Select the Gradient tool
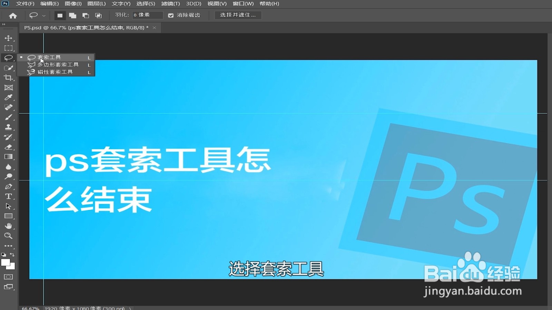Screen dimensions: 552x310 [9, 157]
